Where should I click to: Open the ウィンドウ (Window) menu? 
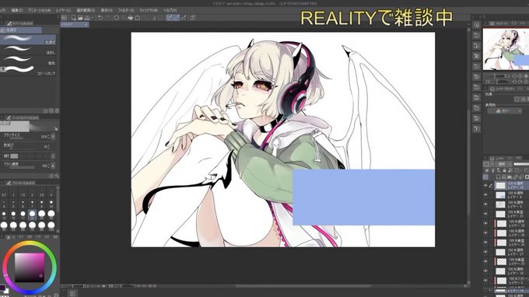pos(149,10)
